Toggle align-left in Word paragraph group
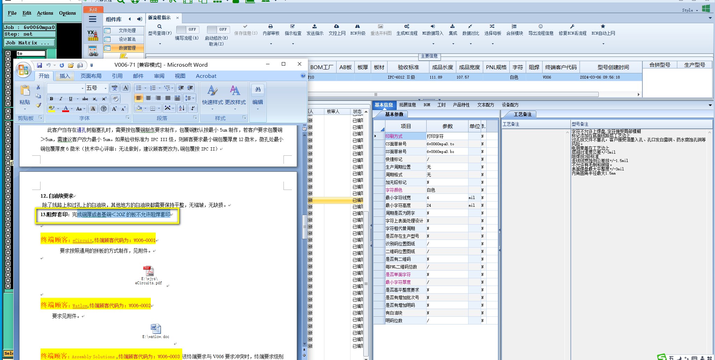The image size is (715, 360). (x=139, y=98)
